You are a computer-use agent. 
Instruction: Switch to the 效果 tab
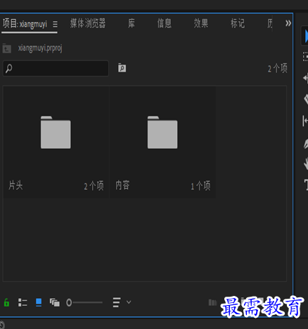tap(201, 23)
